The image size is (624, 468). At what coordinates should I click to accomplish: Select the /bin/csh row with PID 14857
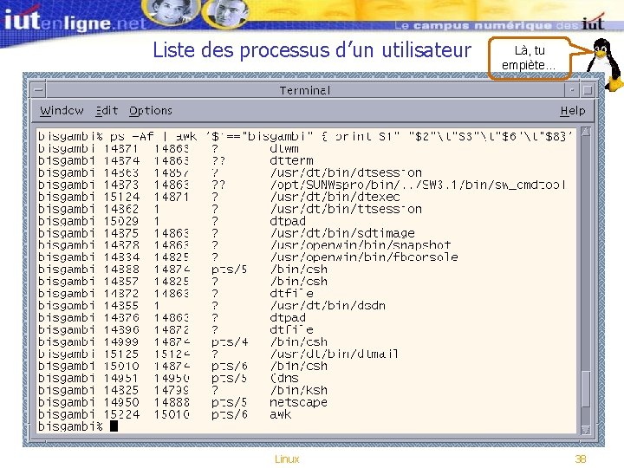(x=183, y=281)
